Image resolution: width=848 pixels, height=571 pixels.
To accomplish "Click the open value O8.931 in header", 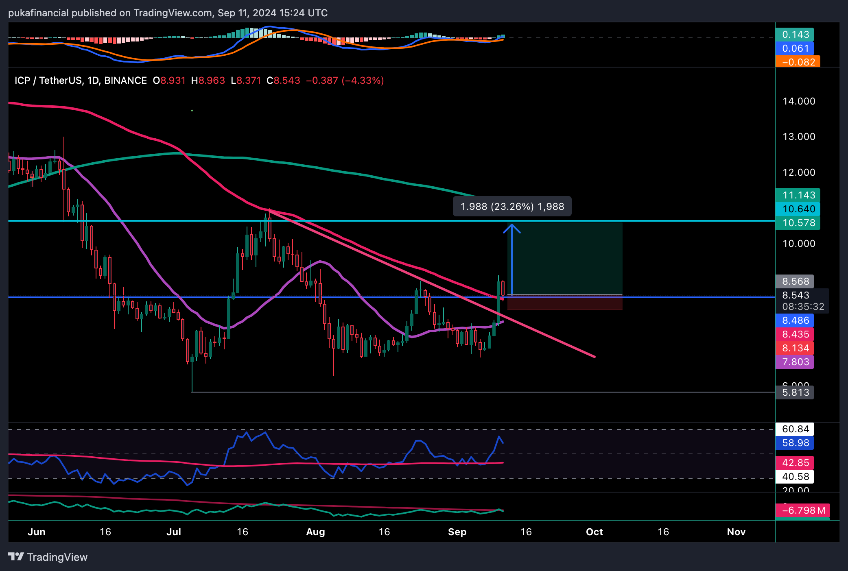I will [169, 81].
